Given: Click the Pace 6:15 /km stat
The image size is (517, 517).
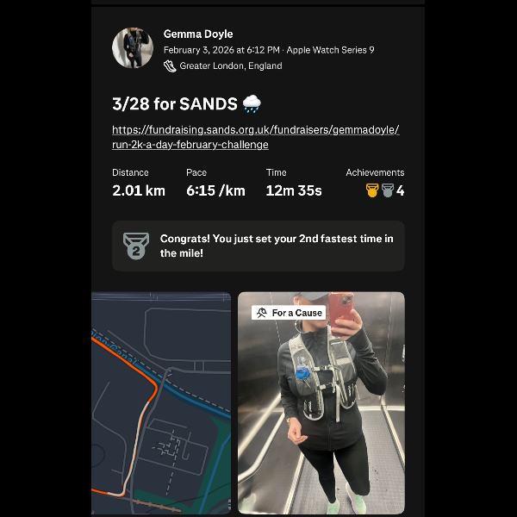Looking at the screenshot, I should (215, 183).
